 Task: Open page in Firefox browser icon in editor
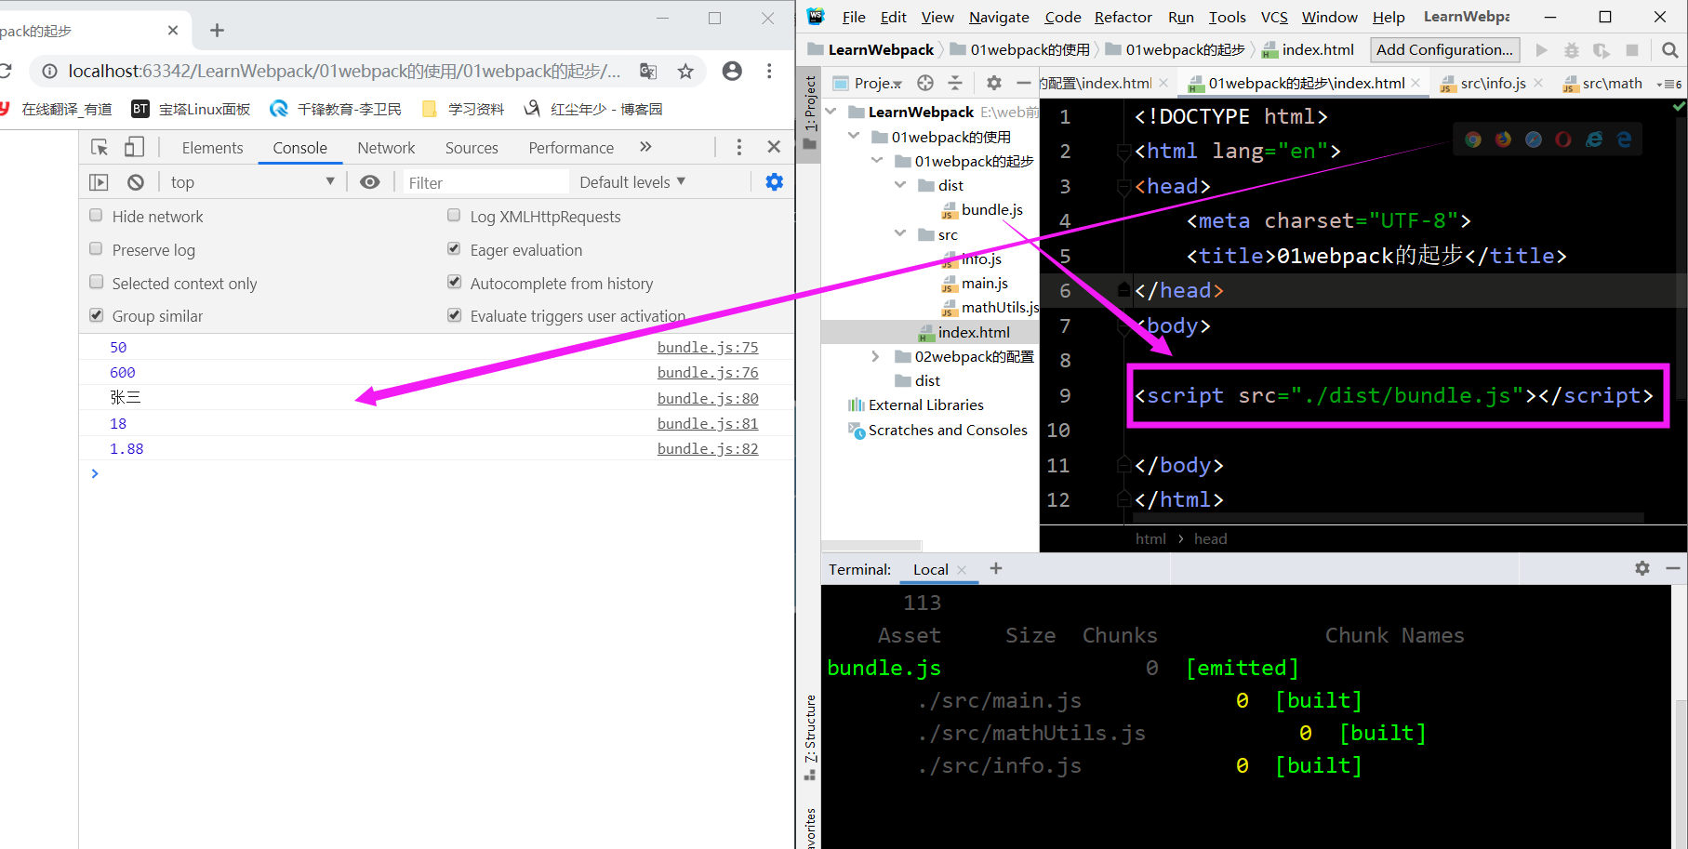1503,139
